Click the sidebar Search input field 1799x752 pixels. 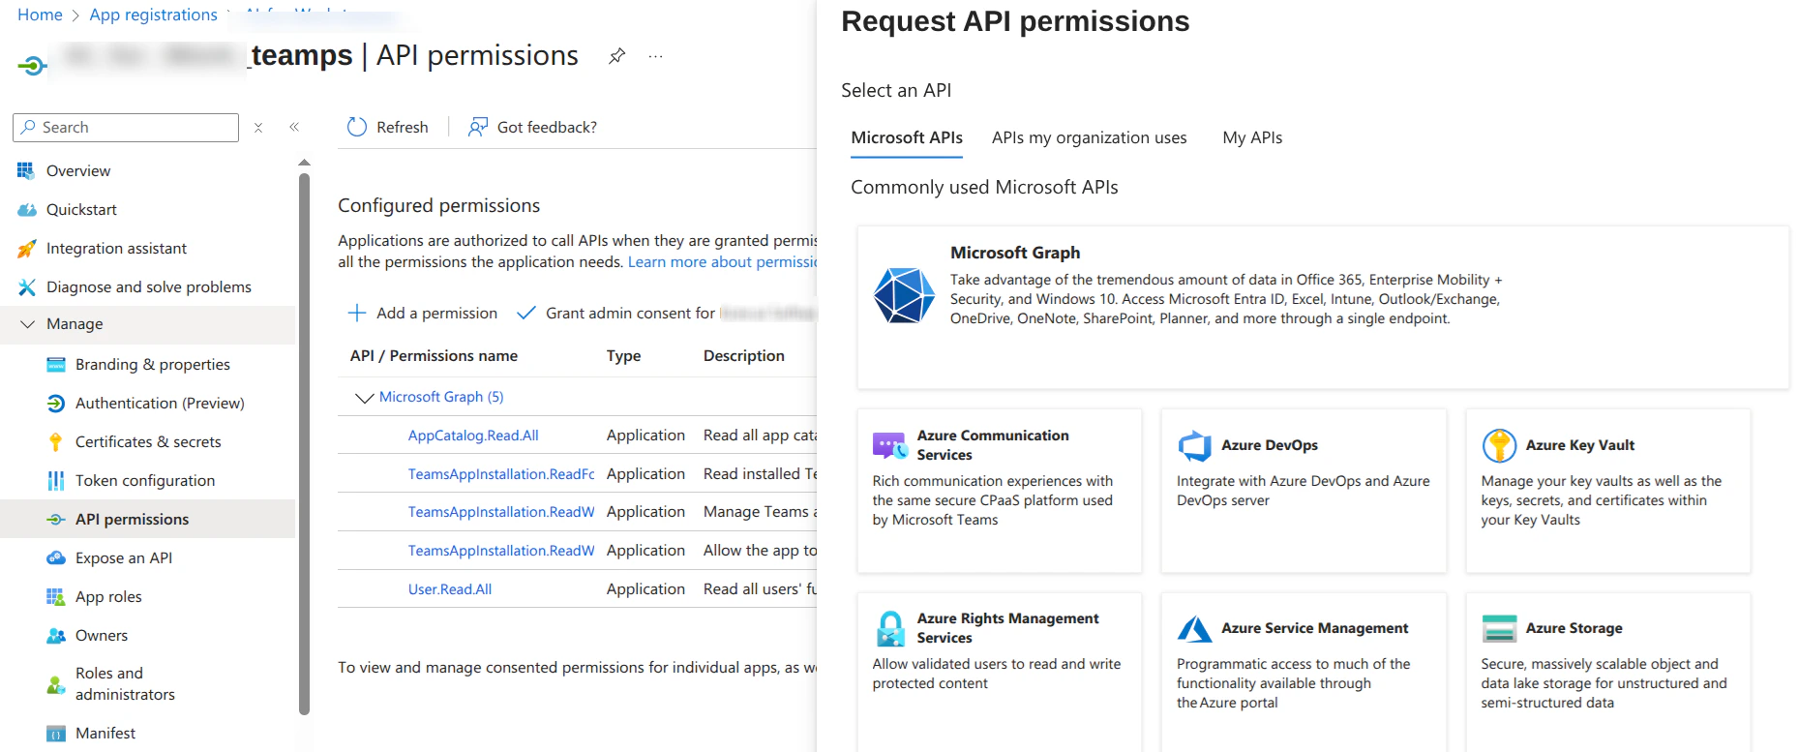(x=135, y=128)
